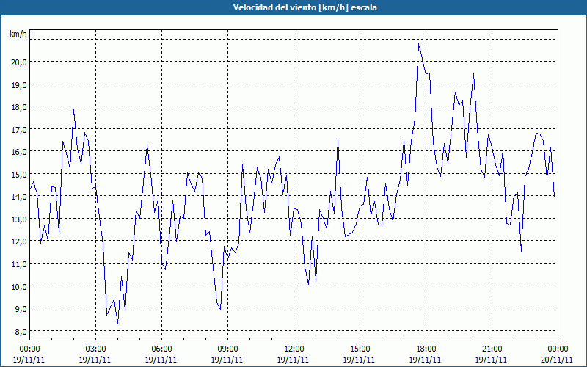
Task: Click the '11,0' y-axis value
Action: point(19,264)
